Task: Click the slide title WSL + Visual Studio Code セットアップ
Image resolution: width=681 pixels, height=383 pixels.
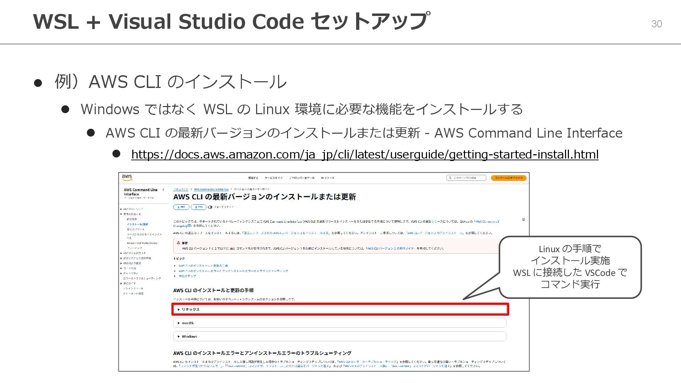Action: [232, 21]
